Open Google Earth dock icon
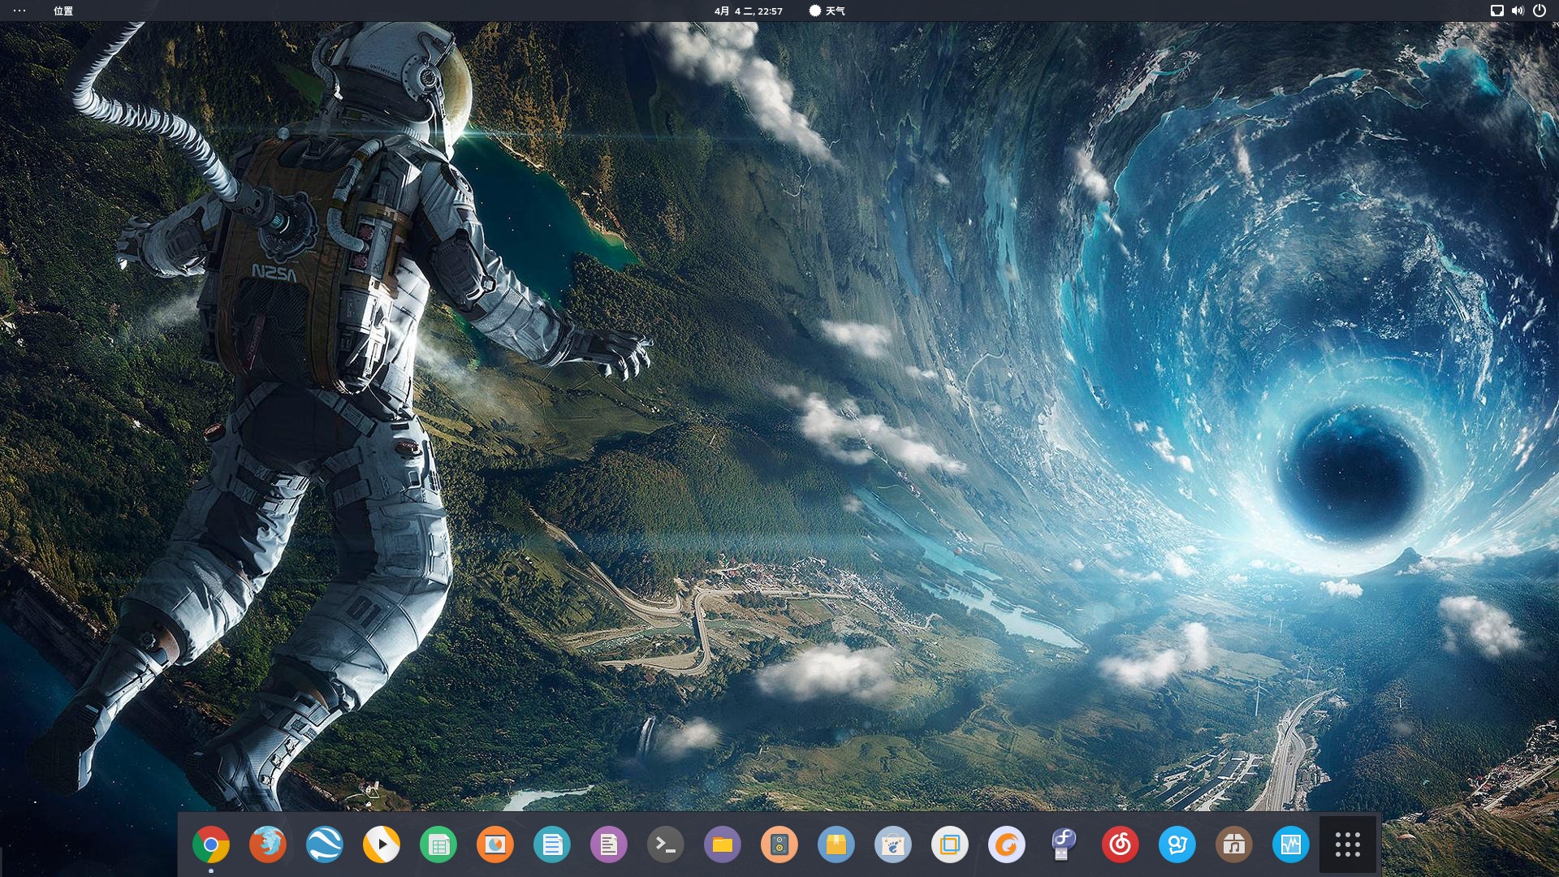The image size is (1559, 877). 324,845
